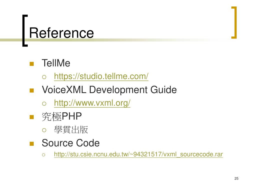Open the https://studio.tellme.com/ link
The height and width of the screenshot is (192, 256).
[101, 76]
